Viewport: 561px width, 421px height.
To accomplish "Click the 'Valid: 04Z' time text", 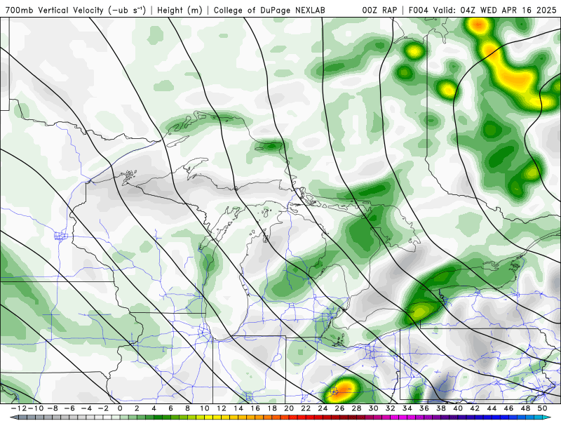I will [x=454, y=11].
